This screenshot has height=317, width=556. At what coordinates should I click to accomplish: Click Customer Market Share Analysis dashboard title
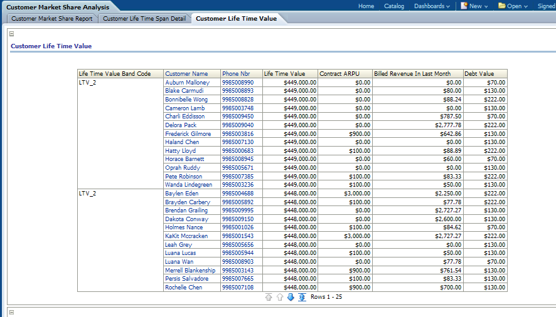(x=58, y=7)
